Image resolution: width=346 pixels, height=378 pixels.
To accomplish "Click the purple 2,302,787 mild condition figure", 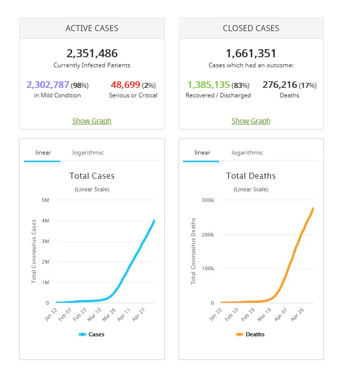I will coord(48,85).
